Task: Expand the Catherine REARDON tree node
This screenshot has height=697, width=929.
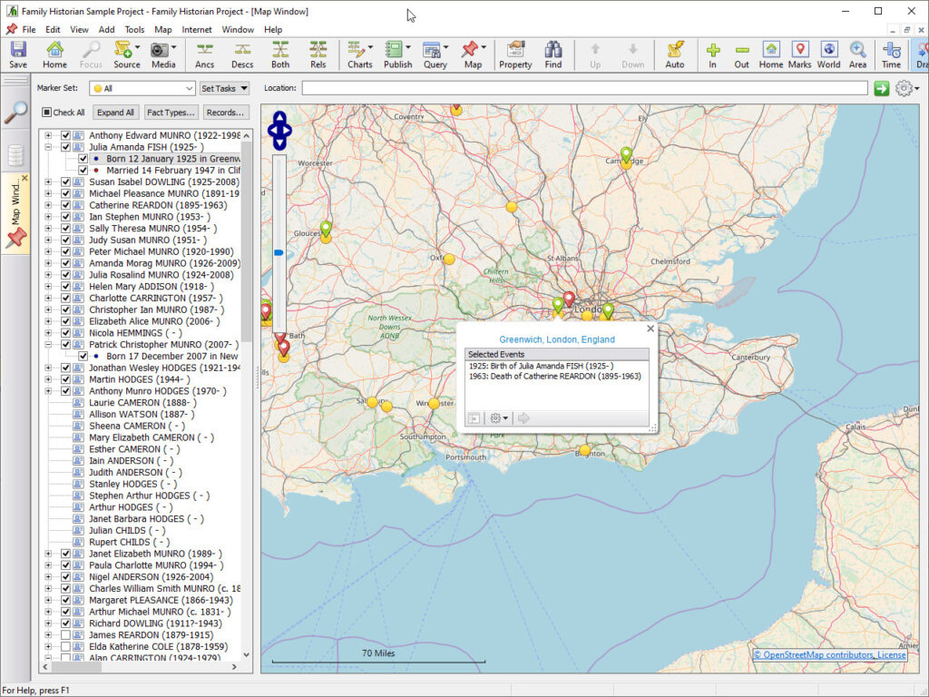Action: (x=48, y=205)
